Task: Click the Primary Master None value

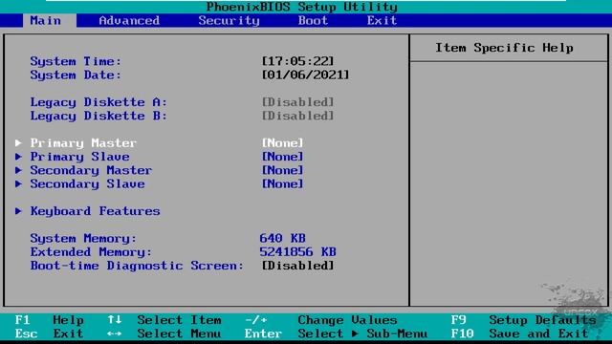Action: click(283, 143)
